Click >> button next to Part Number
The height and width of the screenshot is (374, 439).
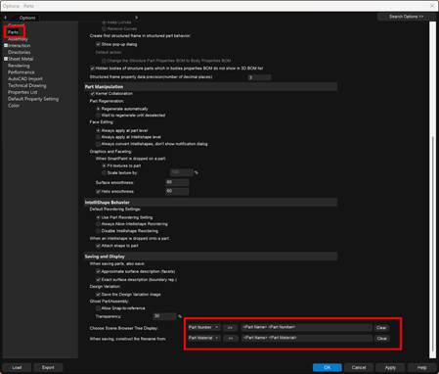[x=231, y=328]
